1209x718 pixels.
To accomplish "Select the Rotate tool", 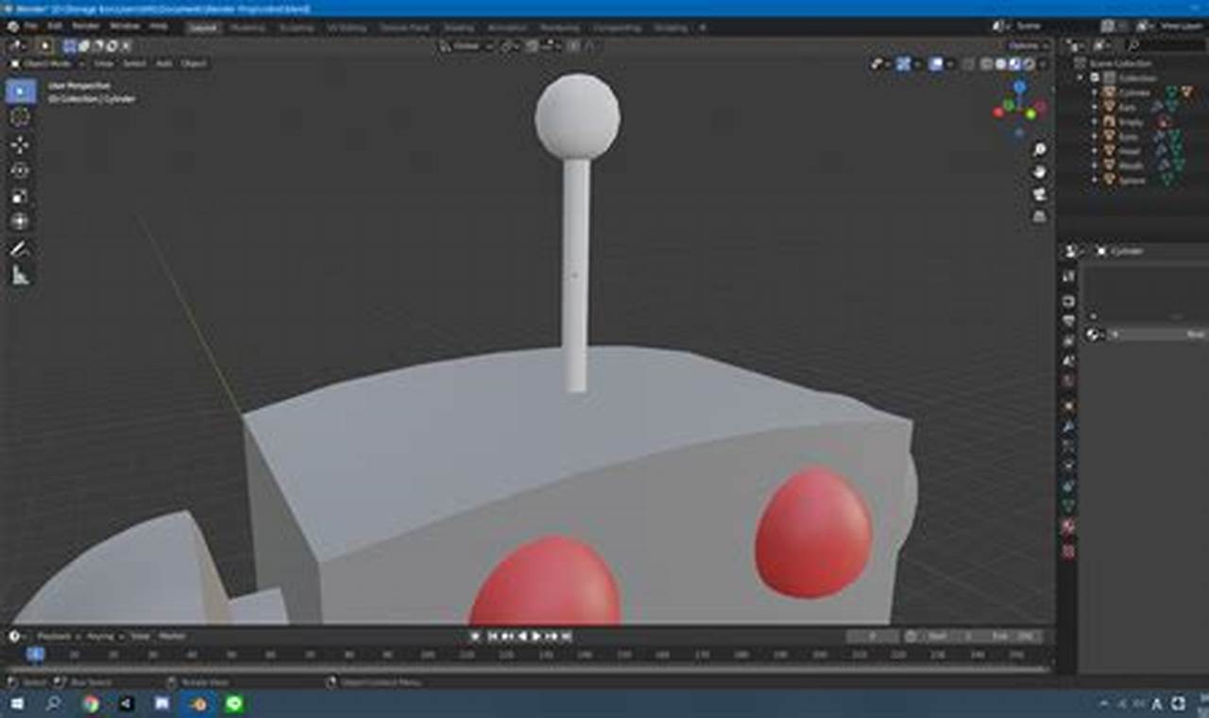I will tap(21, 171).
